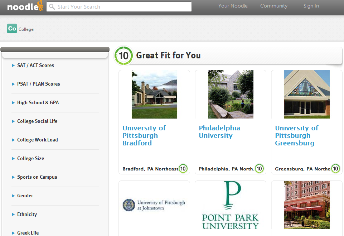The width and height of the screenshot is (344, 236).
Task: Click the University of Pittsburgh at Johnstown logo
Action: [154, 205]
